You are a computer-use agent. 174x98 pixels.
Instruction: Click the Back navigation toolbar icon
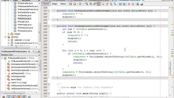click(x=75, y=4)
